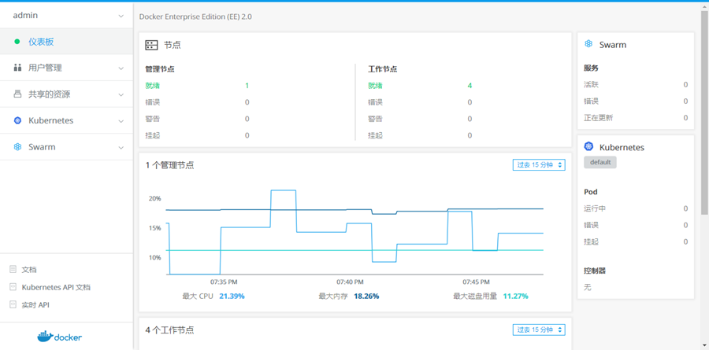Select 用户管理 in the sidebar
The width and height of the screenshot is (709, 350).
66,68
